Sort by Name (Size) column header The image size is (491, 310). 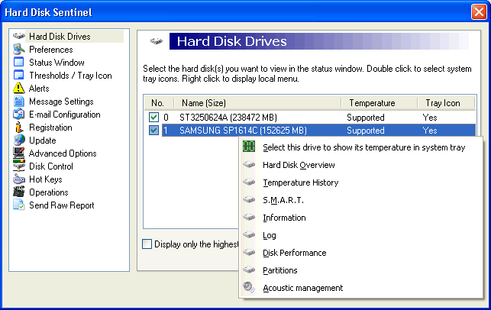[257, 103]
